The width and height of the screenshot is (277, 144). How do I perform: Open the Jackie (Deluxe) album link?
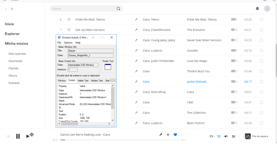pyautogui.click(x=197, y=82)
